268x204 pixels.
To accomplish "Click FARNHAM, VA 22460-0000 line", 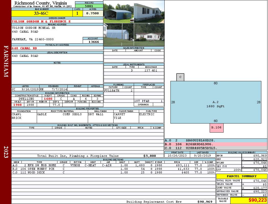I will [x=33, y=39].
